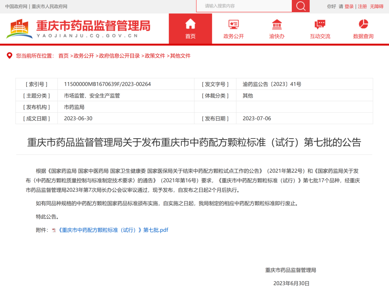
Task: Go to 首页 in the breadcrumb
Action: click(x=63, y=56)
